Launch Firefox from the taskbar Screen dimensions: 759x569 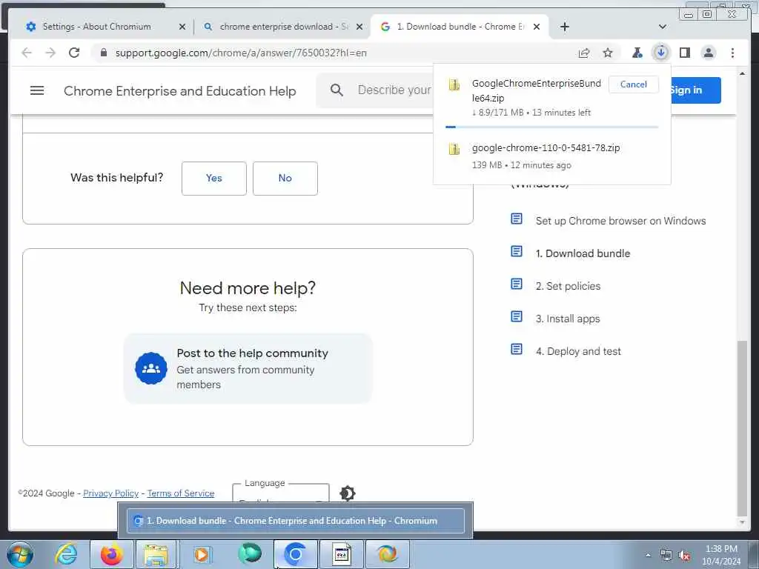(111, 554)
